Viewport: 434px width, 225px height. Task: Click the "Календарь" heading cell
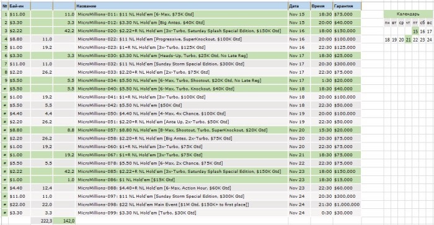[x=408, y=14]
